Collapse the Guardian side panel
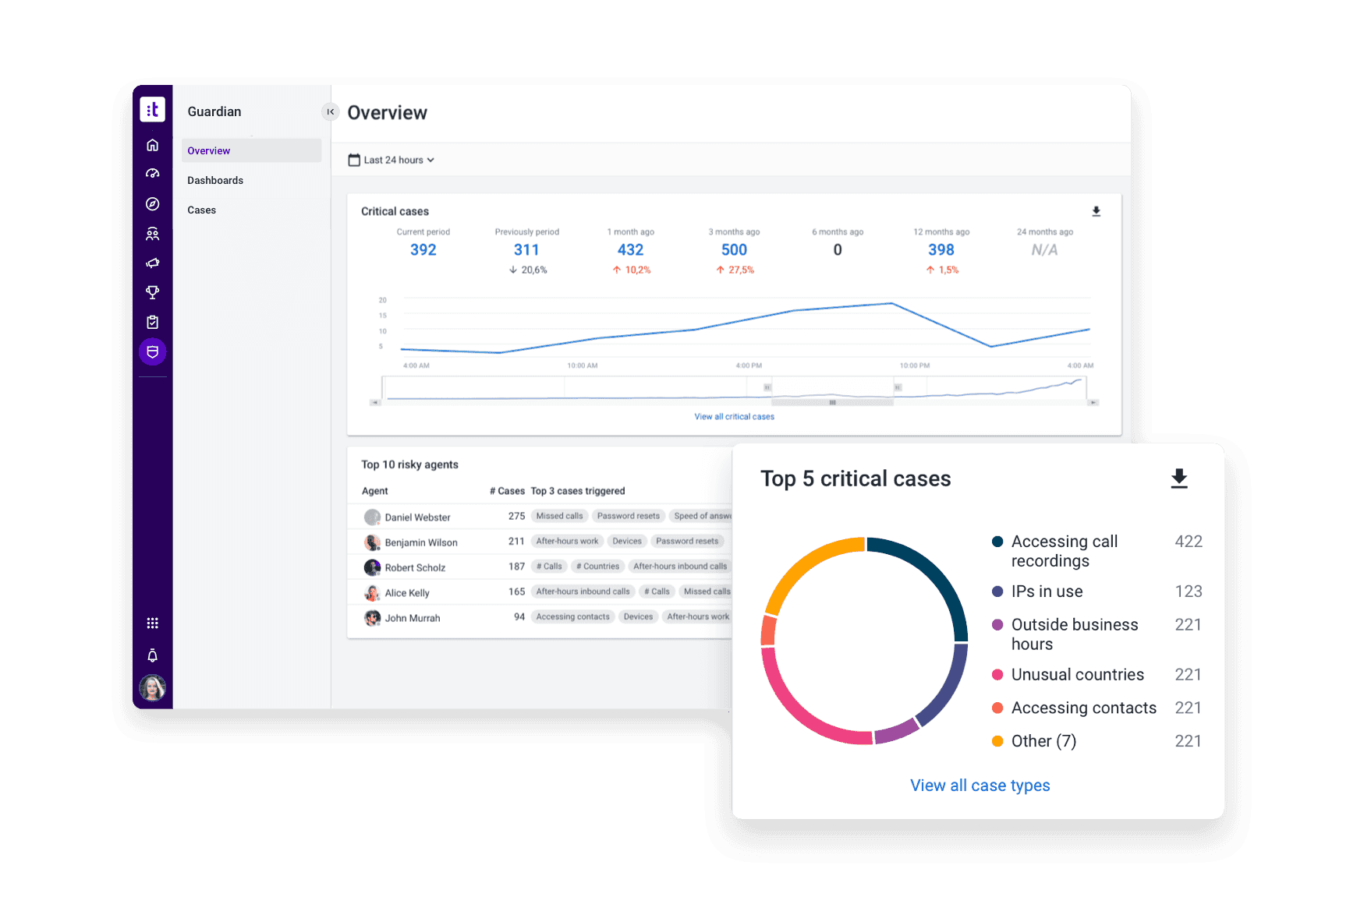1357x904 pixels. (x=331, y=112)
